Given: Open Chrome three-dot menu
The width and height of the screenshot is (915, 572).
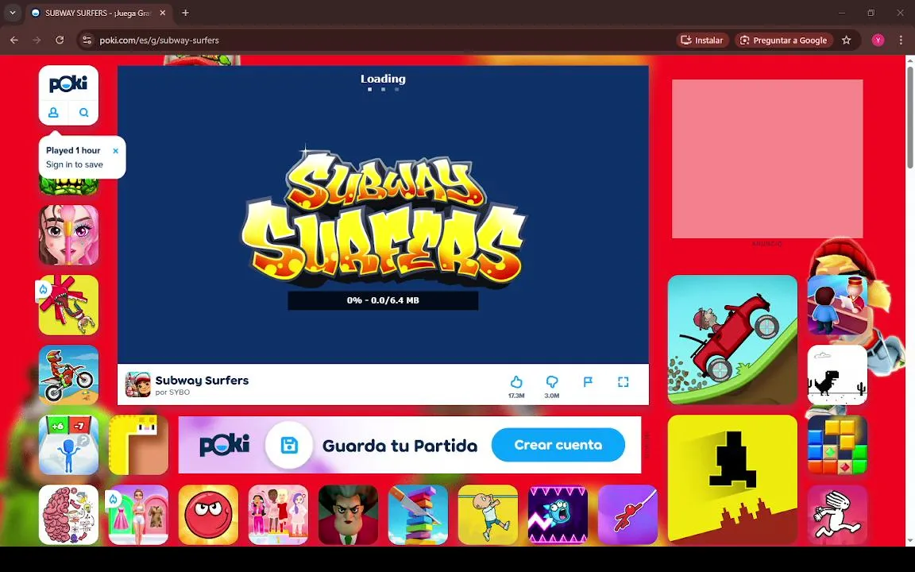Looking at the screenshot, I should [x=901, y=41].
